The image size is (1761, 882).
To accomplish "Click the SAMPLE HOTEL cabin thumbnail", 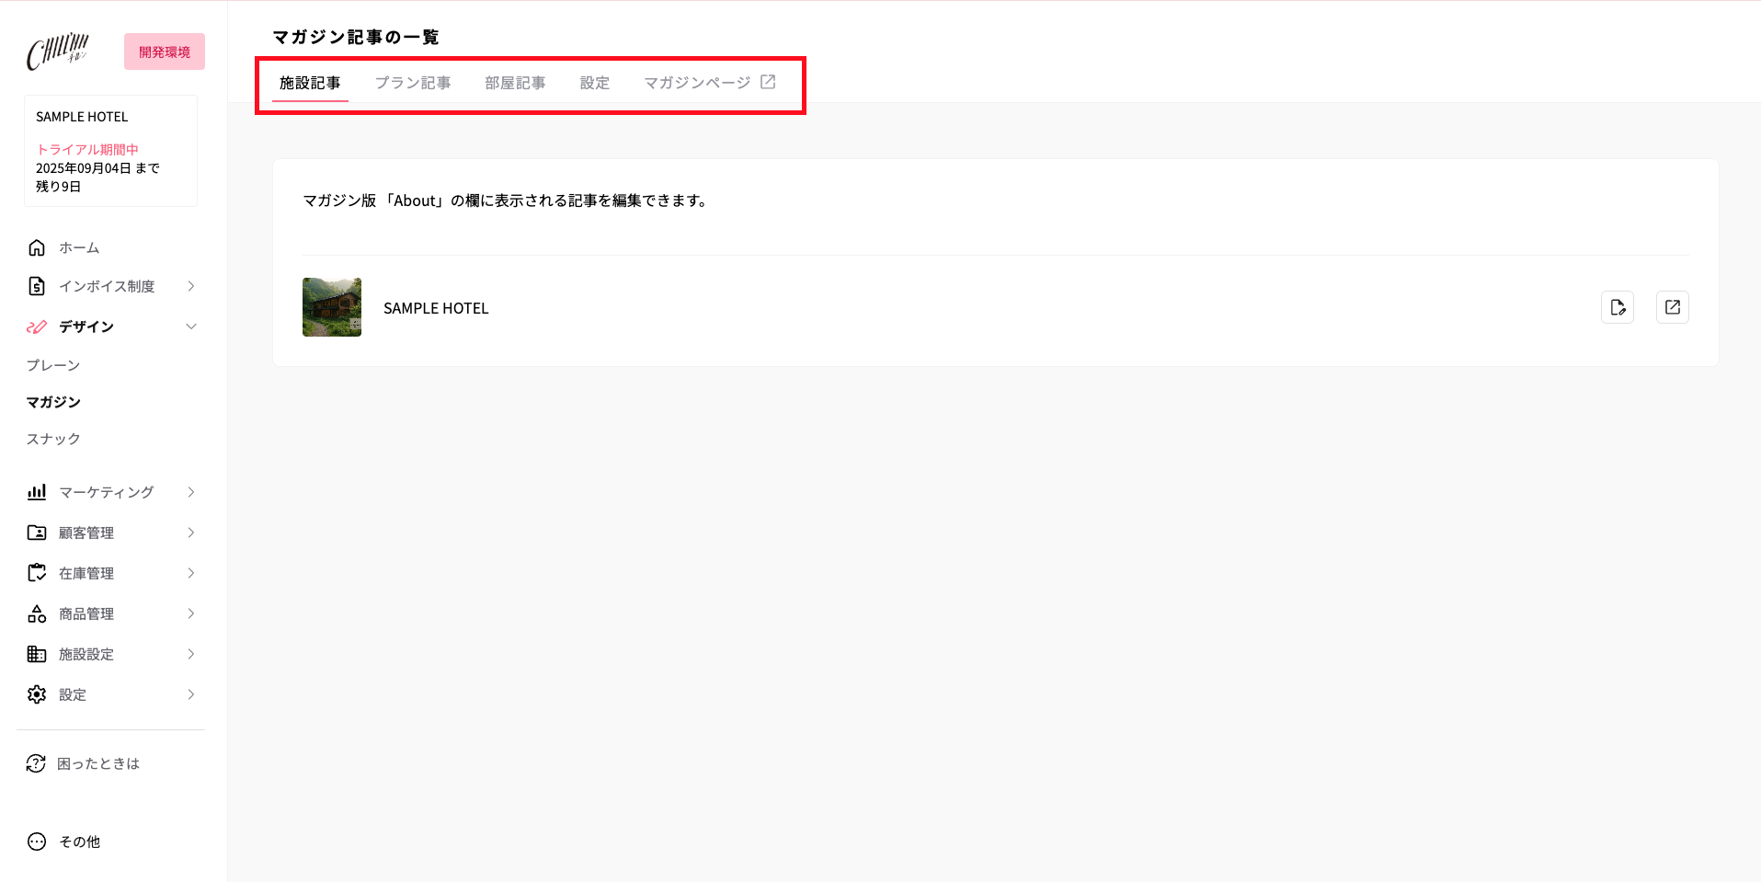I will pos(331,306).
